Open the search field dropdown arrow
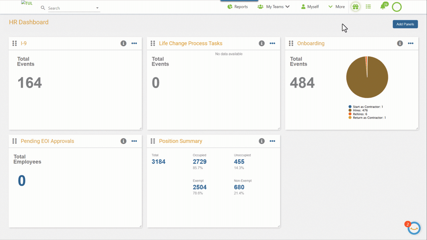The width and height of the screenshot is (427, 240). coord(97,8)
